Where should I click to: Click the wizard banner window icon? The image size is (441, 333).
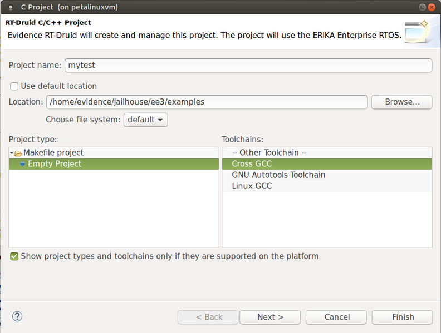[417, 32]
